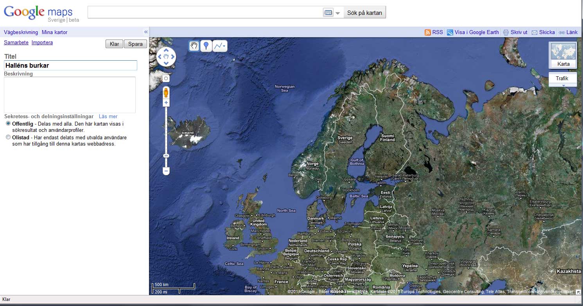Select the Offentlig radio button
The height and width of the screenshot is (306, 583).
tap(8, 124)
